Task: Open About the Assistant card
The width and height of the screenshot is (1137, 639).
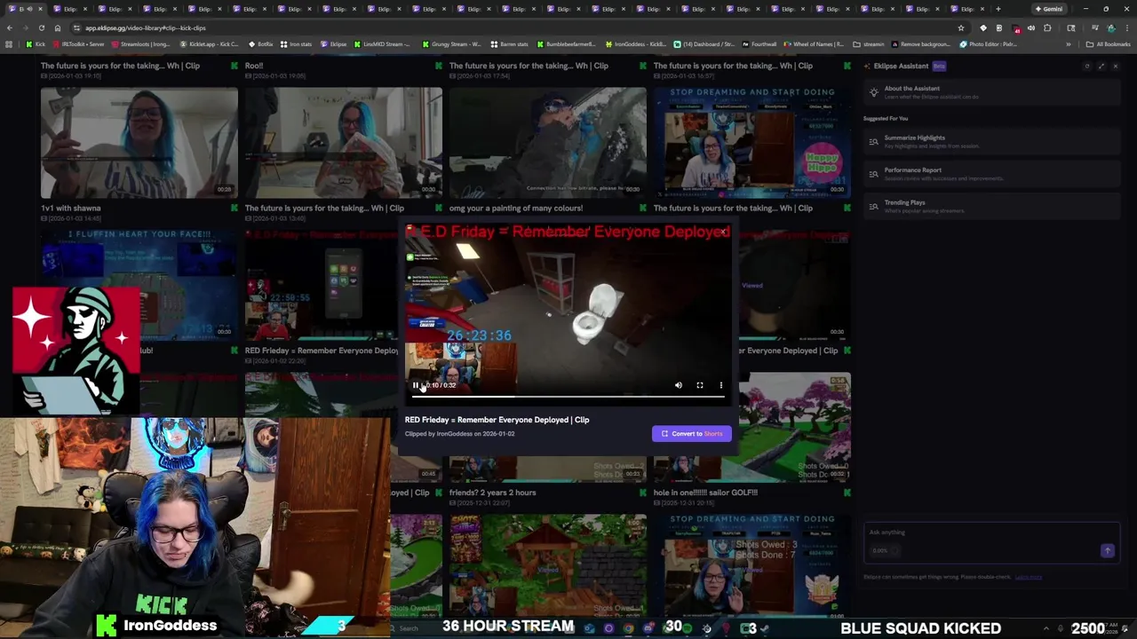Action: tap(991, 92)
